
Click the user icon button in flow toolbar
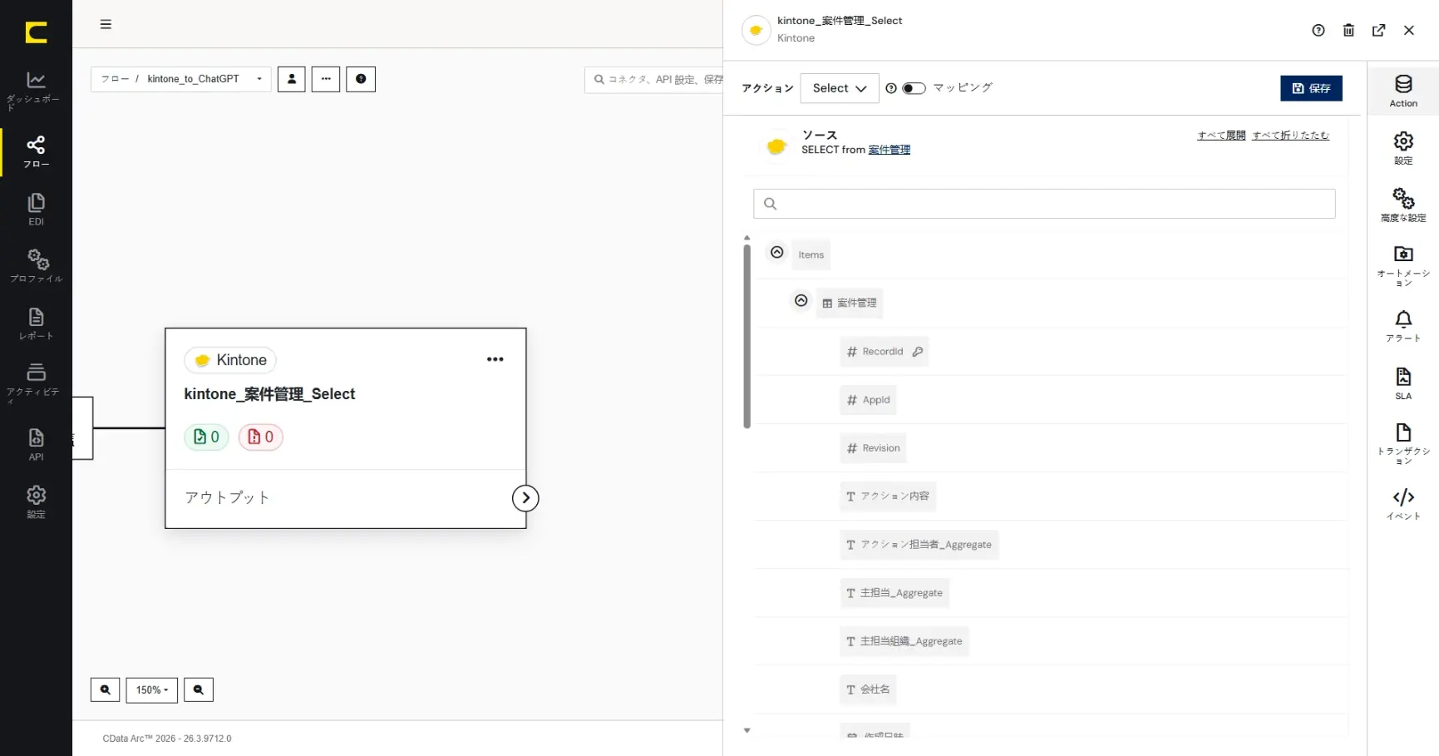tap(292, 79)
